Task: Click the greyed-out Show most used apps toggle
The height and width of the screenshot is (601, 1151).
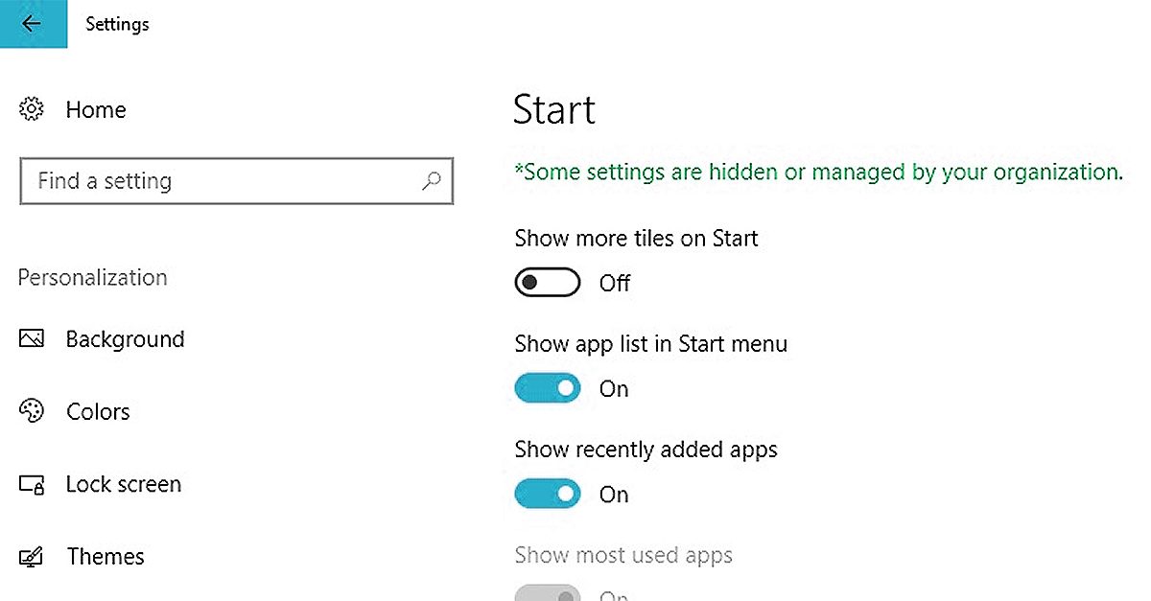Action: 548,593
